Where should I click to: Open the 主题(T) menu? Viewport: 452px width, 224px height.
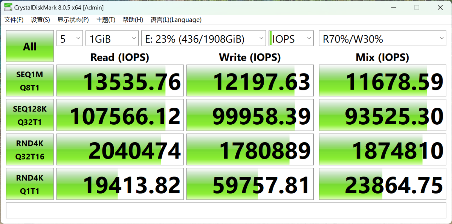[x=106, y=20]
